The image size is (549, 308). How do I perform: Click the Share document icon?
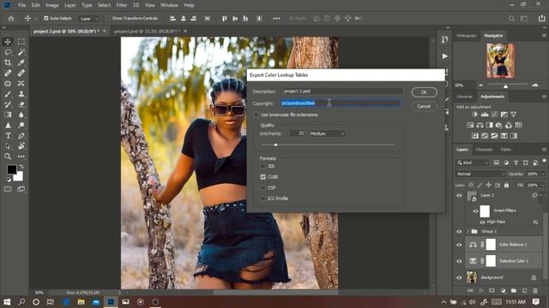(x=541, y=19)
